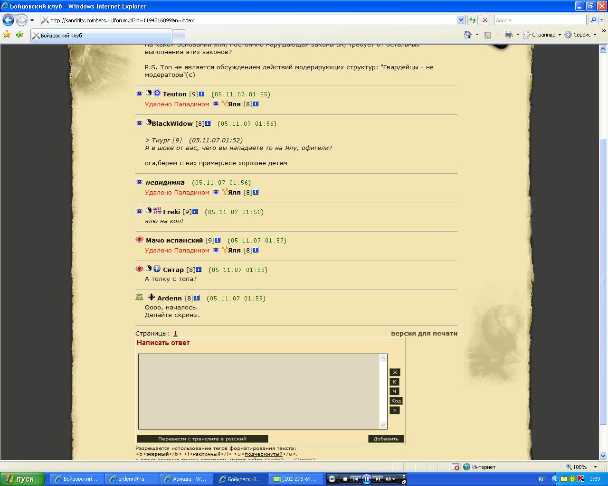Click the page vertical scrollbar thumb
The height and width of the screenshot is (486, 608).
(x=603, y=282)
